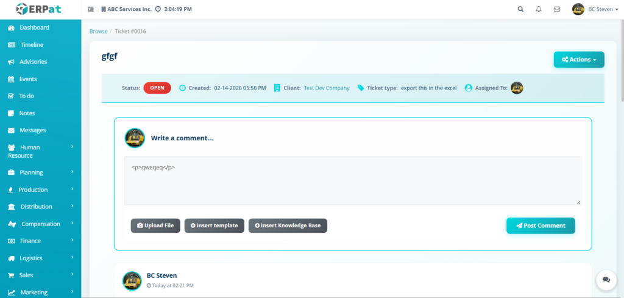This screenshot has width=624, height=298.
Task: Open Messages from the sidebar
Action: click(32, 130)
